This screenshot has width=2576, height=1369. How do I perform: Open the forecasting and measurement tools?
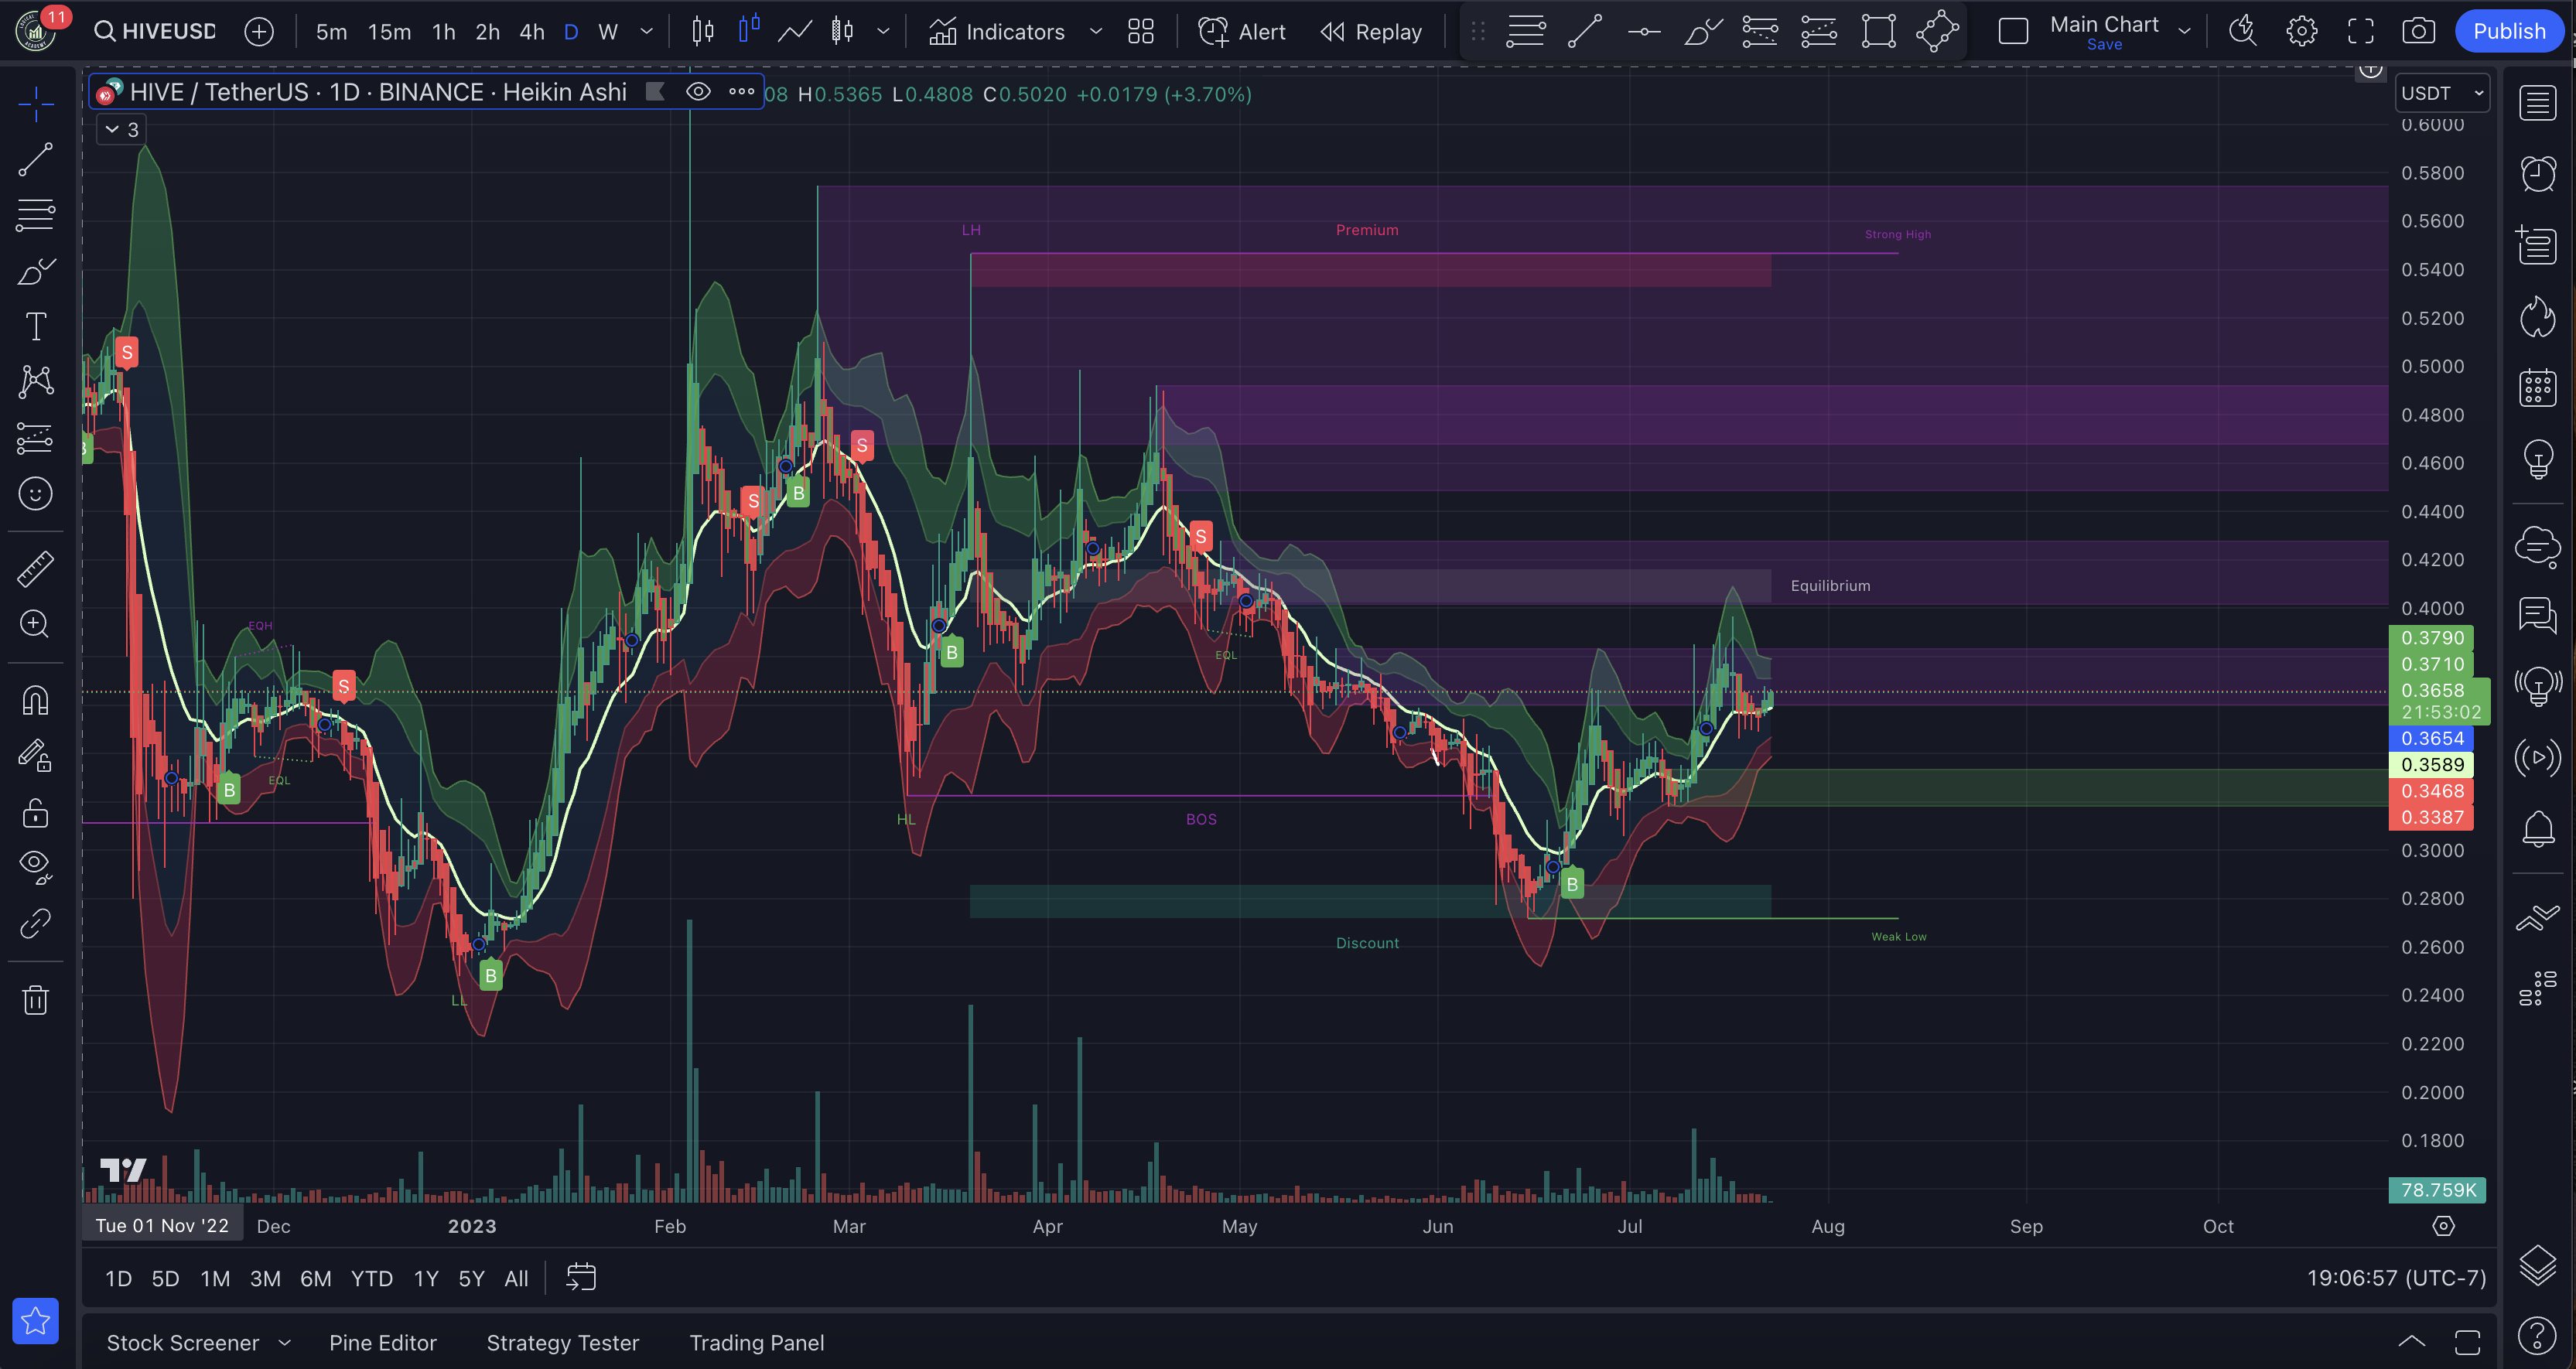tap(36, 437)
